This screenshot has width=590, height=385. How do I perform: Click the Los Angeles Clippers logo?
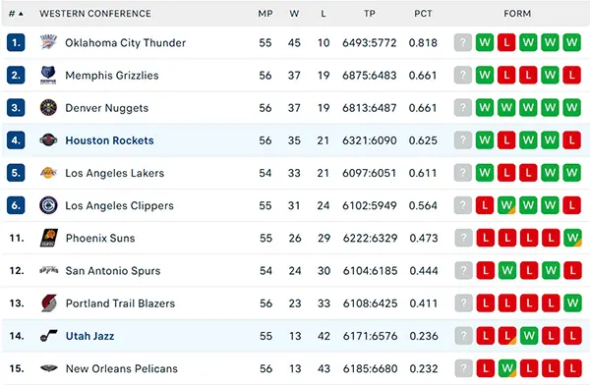point(48,205)
